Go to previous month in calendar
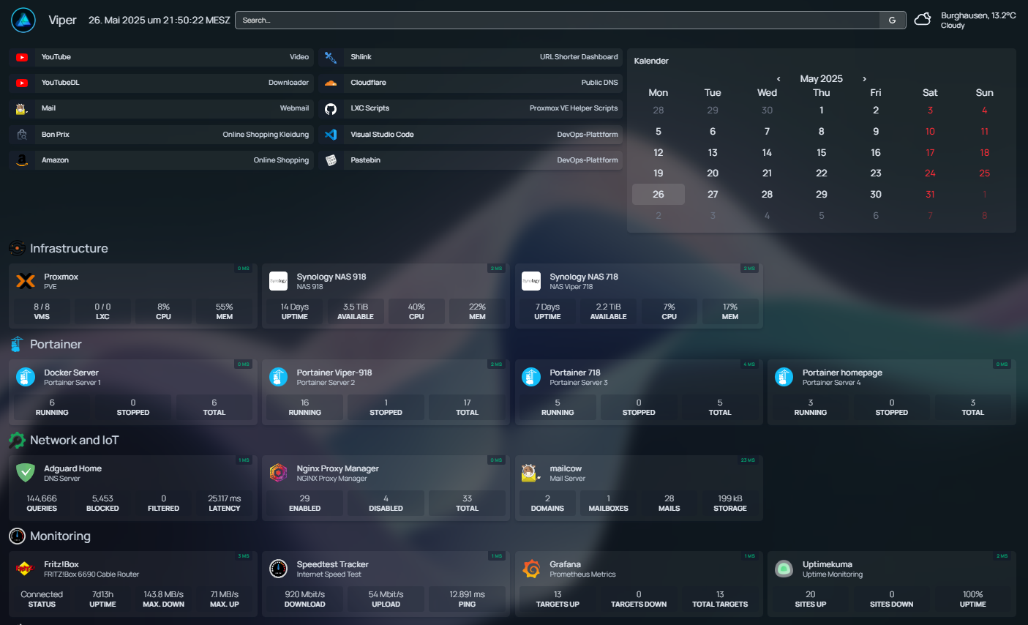Viewport: 1028px width, 625px height. 778,79
